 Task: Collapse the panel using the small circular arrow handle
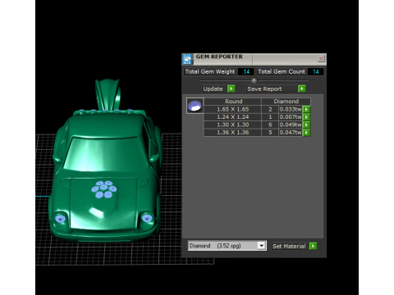pyautogui.click(x=254, y=80)
